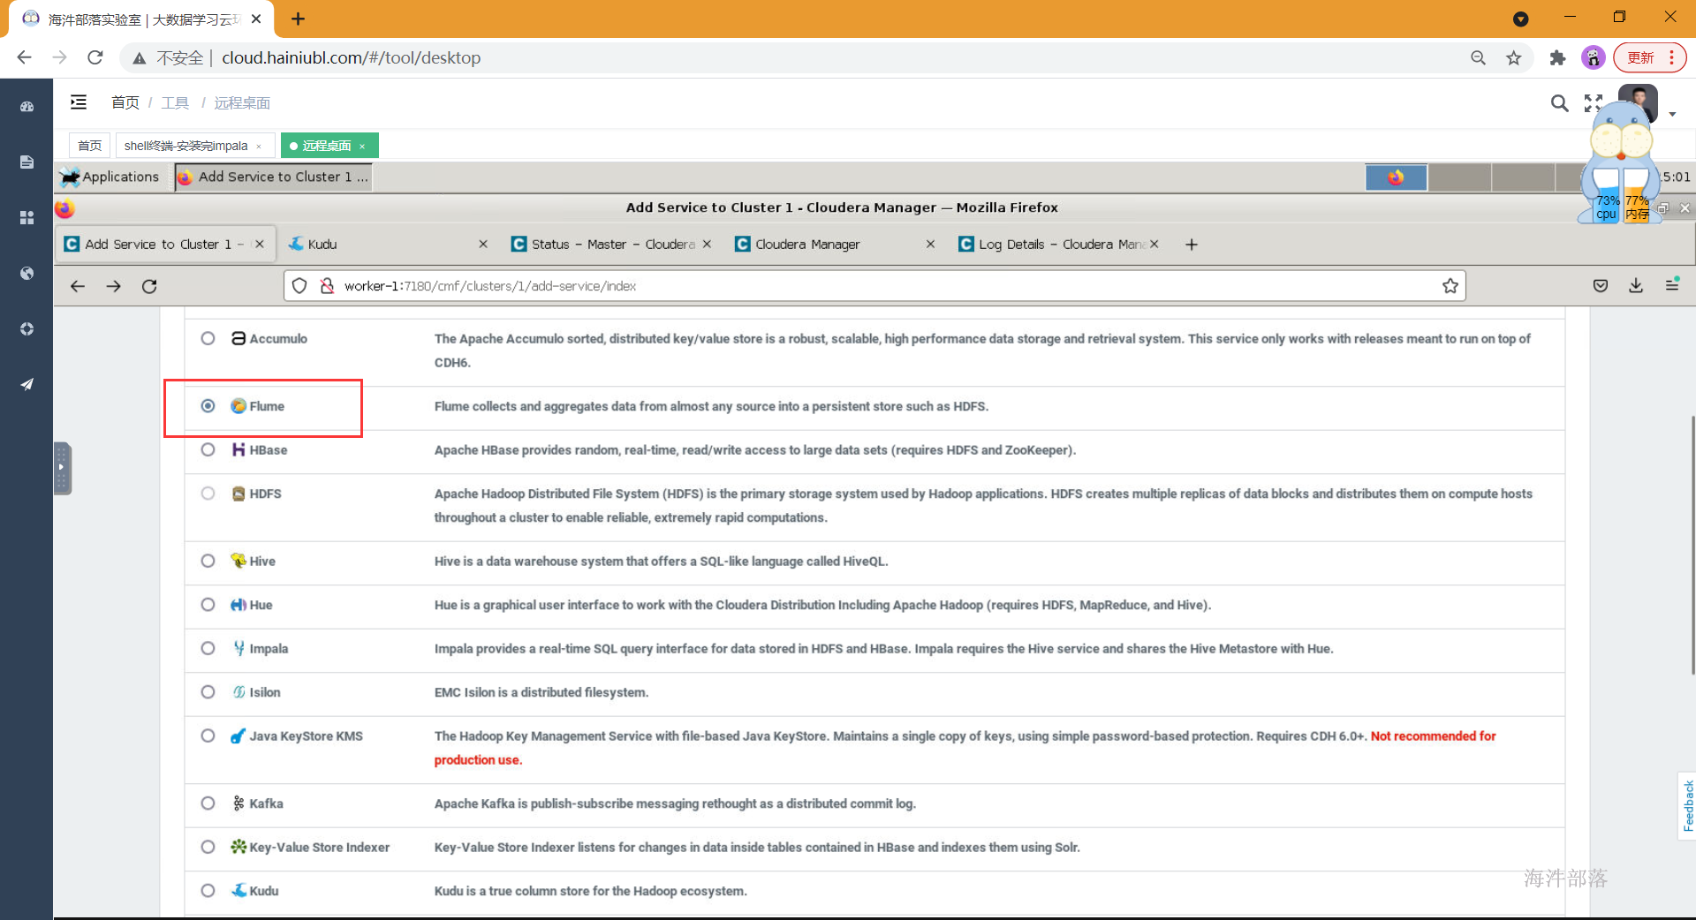Go back in Firefox history
The height and width of the screenshot is (920, 1696).
pos(78,286)
